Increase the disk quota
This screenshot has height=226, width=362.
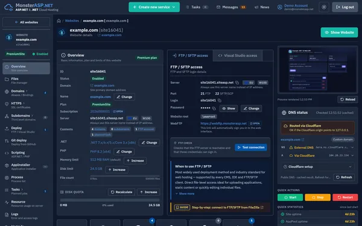coord(148,192)
